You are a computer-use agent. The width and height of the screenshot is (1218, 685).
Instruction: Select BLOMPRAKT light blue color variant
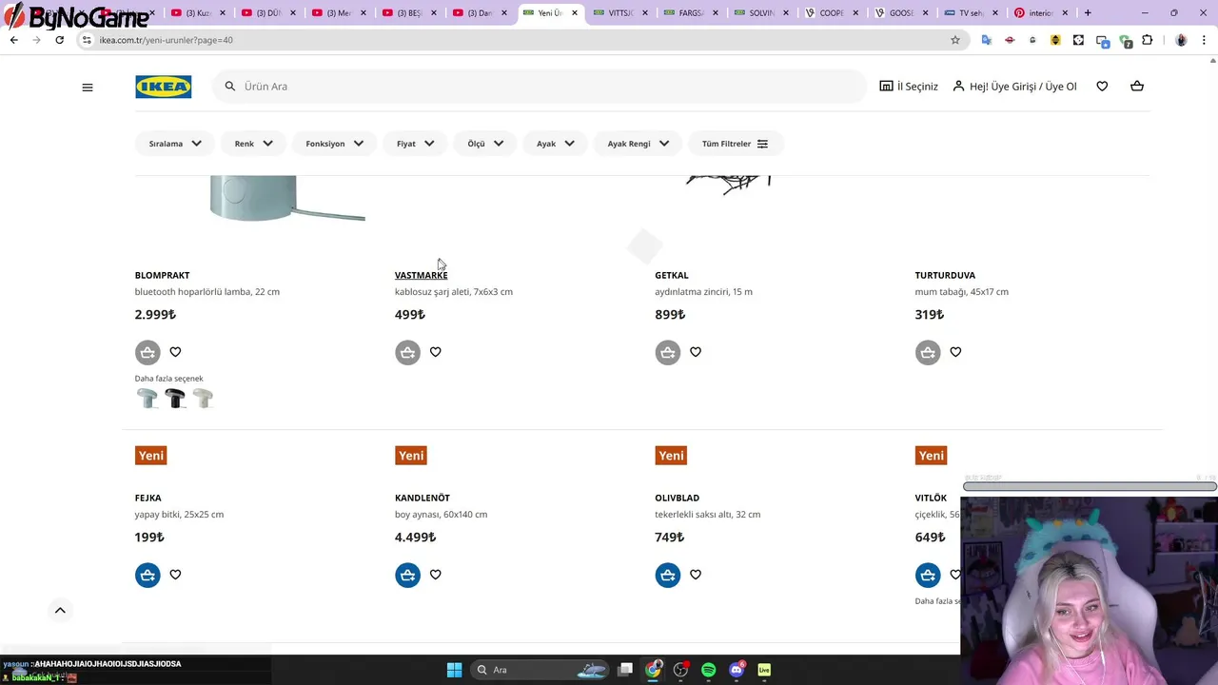coord(147,398)
